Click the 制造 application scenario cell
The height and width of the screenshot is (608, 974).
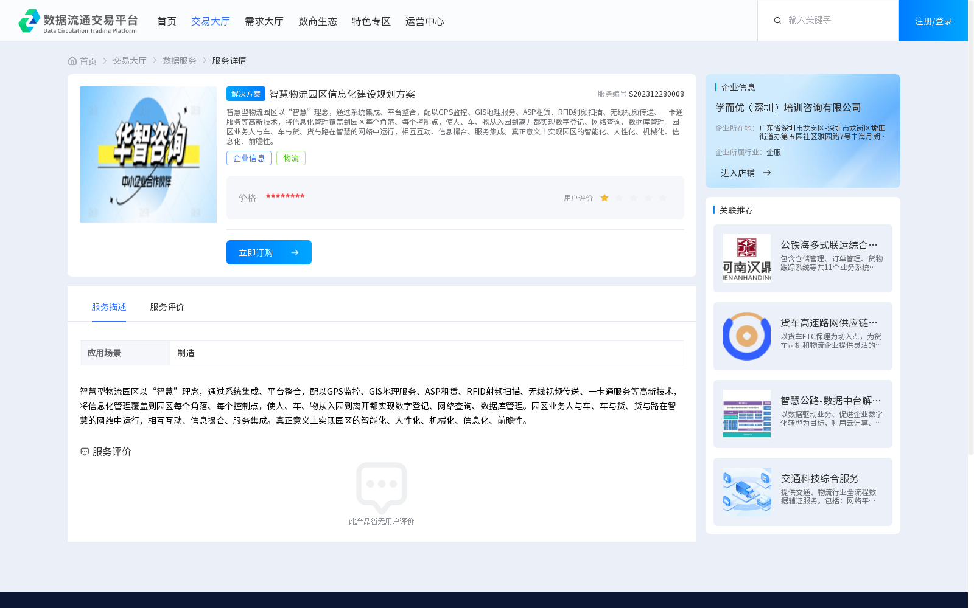click(x=427, y=353)
